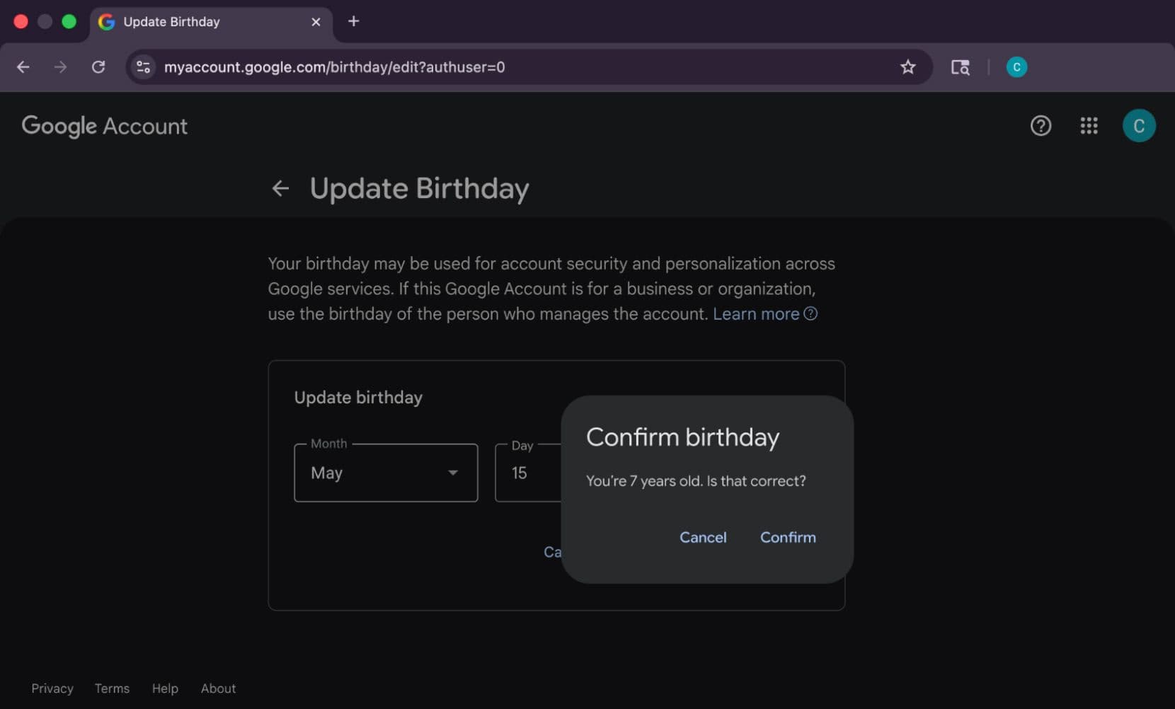
Task: Click the Google Account logo
Action: [x=105, y=126]
